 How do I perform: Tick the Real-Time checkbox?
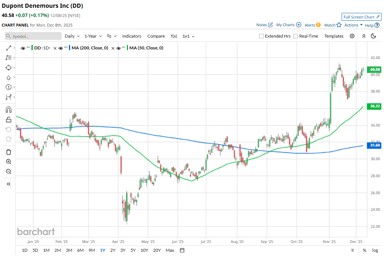coord(296,36)
